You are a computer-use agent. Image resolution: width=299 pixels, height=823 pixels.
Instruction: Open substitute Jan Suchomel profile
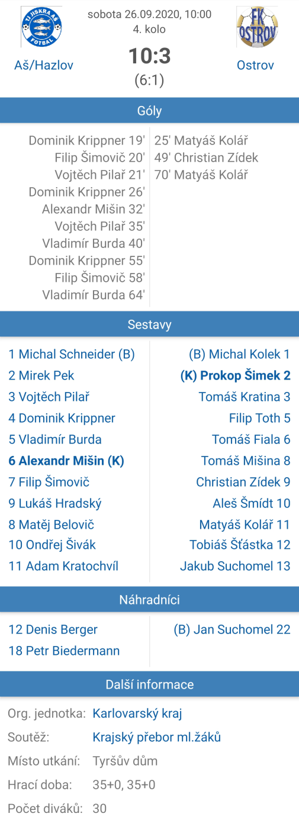click(x=232, y=629)
